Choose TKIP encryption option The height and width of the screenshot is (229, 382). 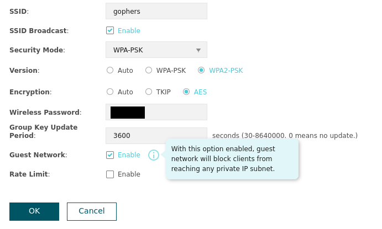149,92
